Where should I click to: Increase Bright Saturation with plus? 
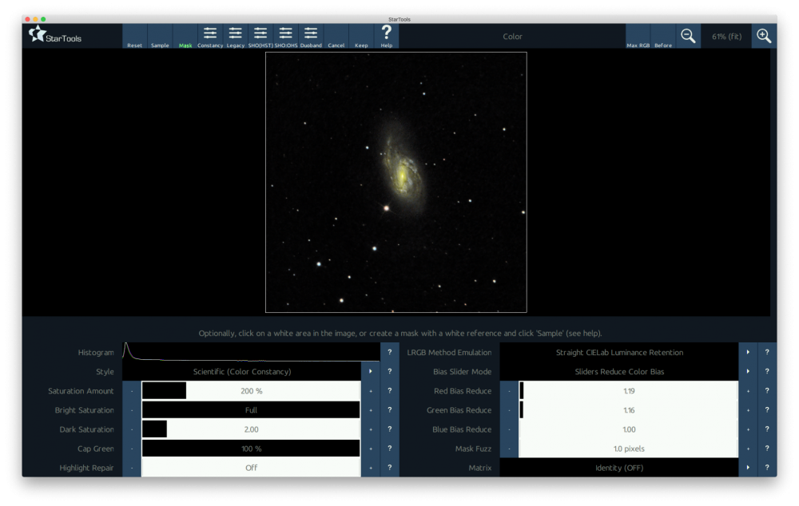click(x=371, y=410)
